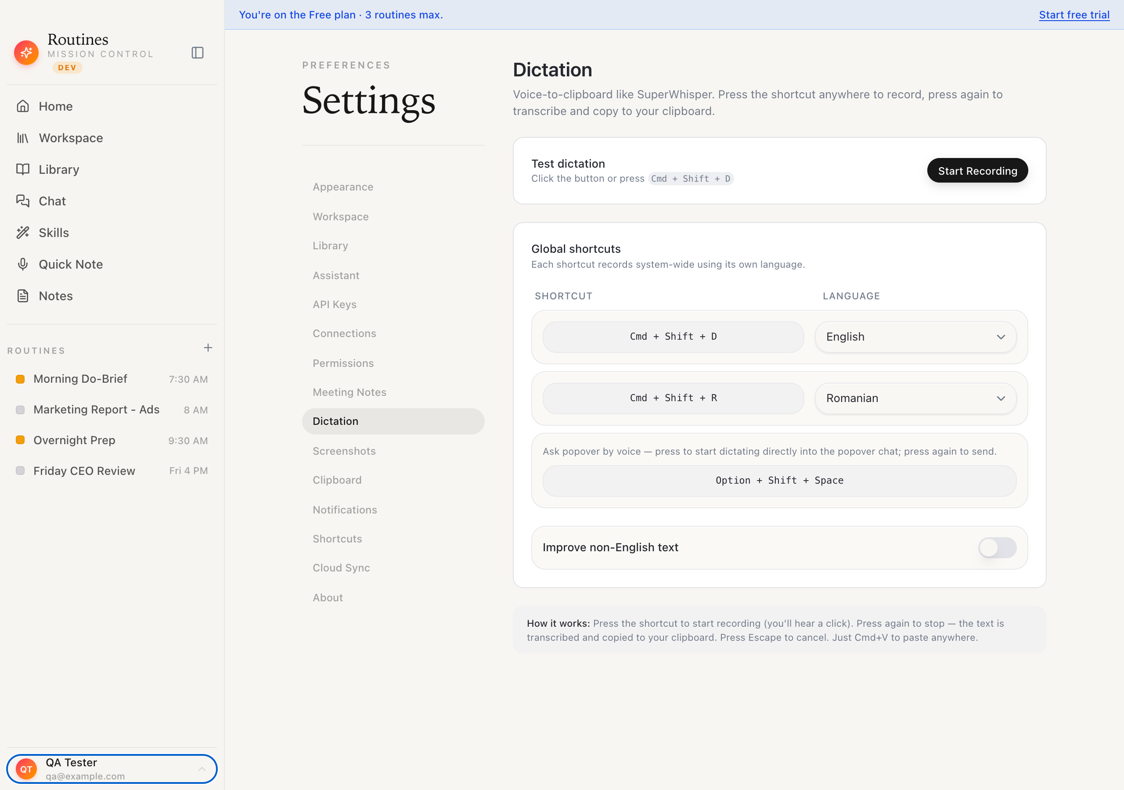Add a new routine with plus icon
The width and height of the screenshot is (1124, 790).
(x=208, y=348)
